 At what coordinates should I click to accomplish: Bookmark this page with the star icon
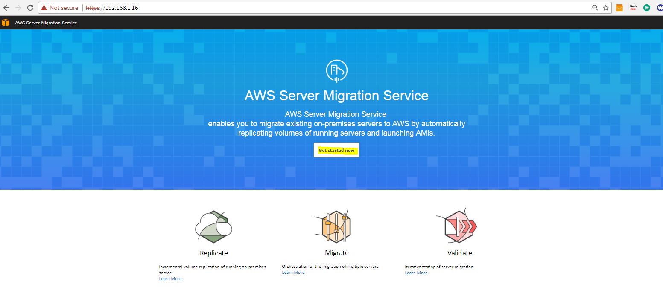(x=605, y=8)
